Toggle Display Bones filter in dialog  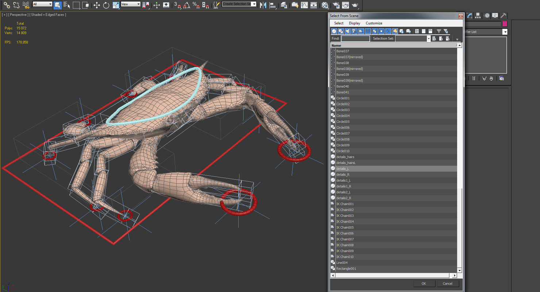tap(388, 31)
